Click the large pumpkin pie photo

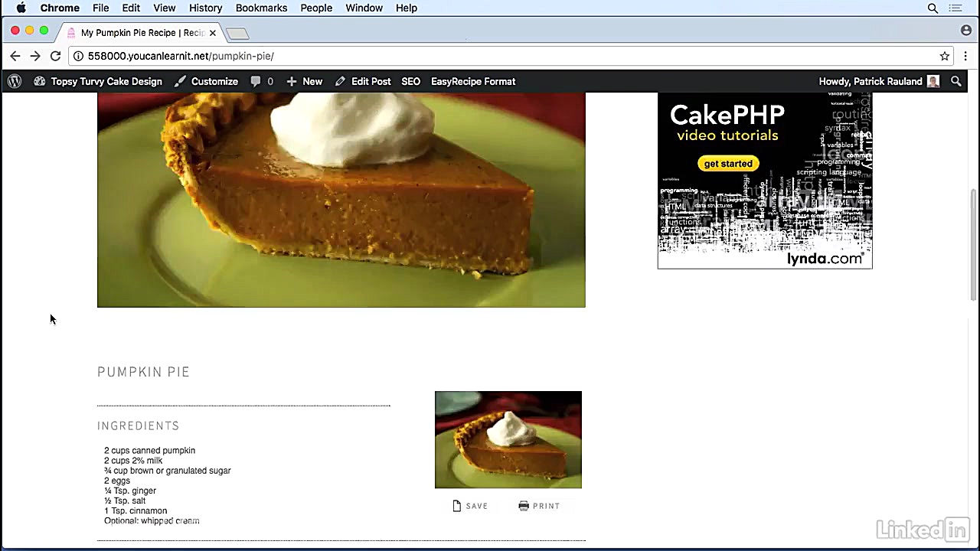coord(341,200)
